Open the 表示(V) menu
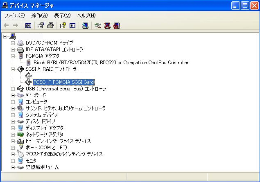The image size is (260, 182). 62,16
